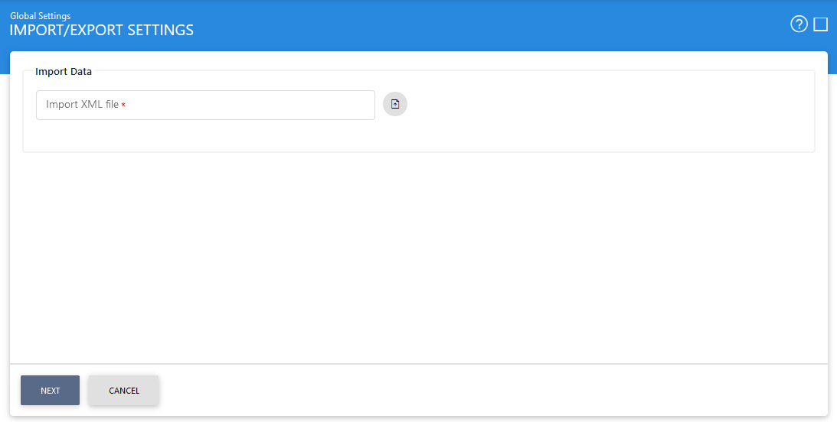The image size is (837, 422).
Task: Click the IMPORT/EXPORT SETTINGS heading
Action: click(101, 31)
